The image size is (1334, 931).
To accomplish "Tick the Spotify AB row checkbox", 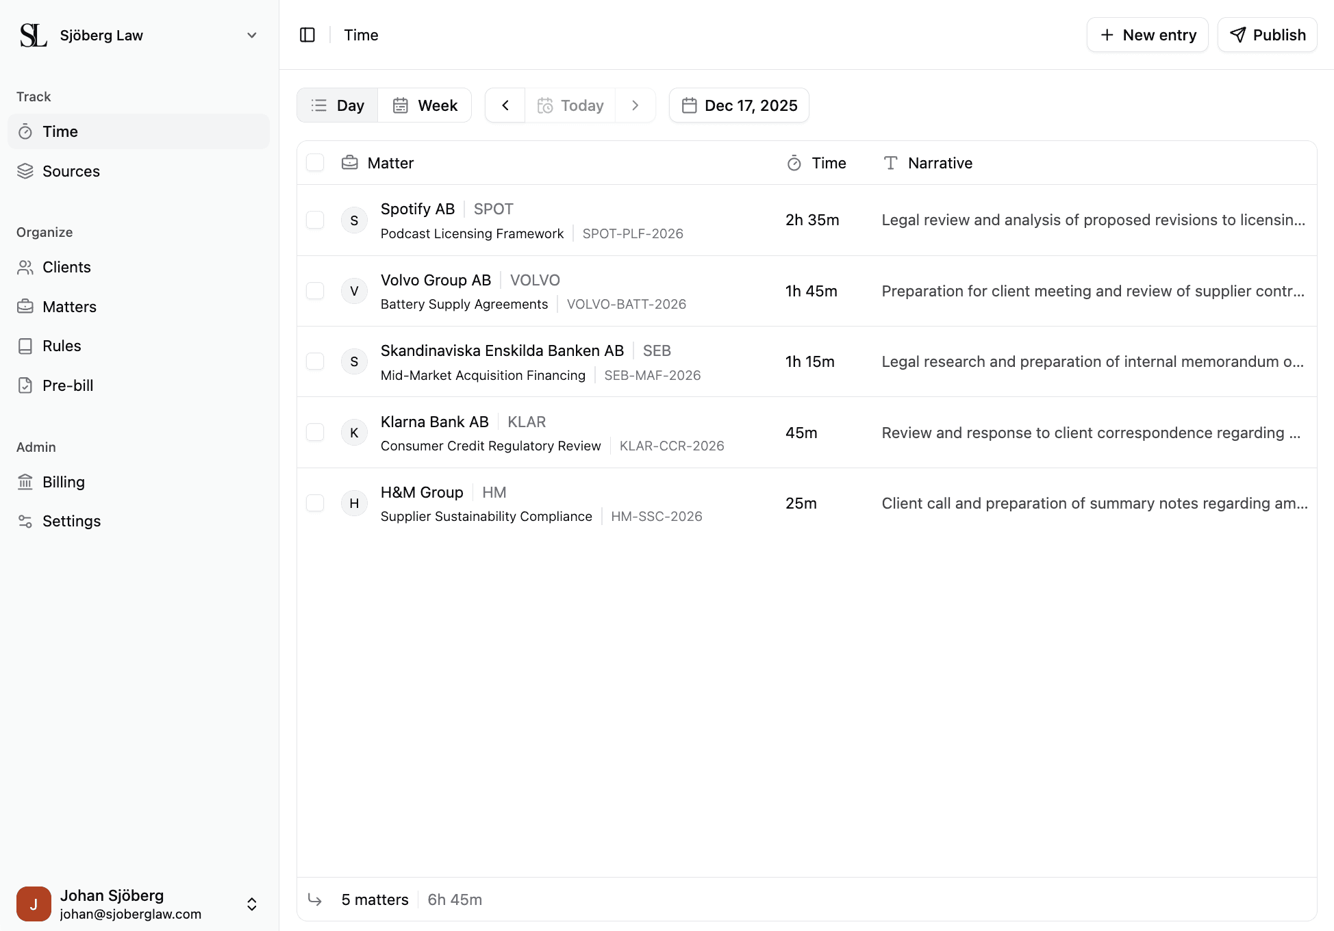I will point(315,220).
